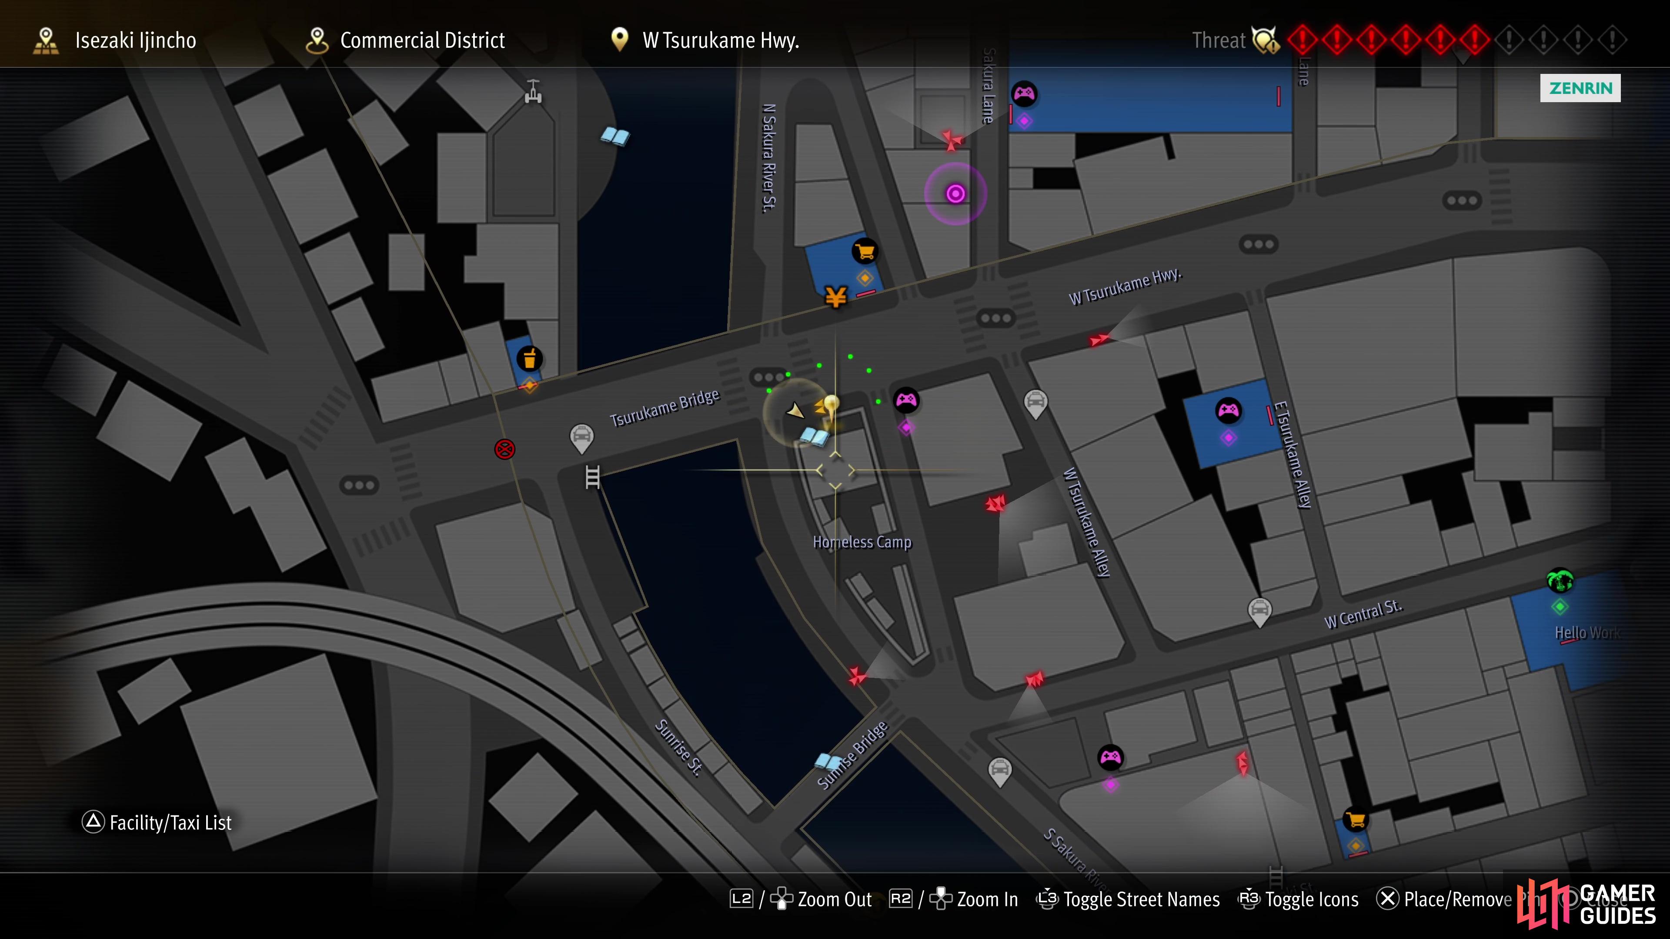Toggle Street Names

(x=1128, y=899)
